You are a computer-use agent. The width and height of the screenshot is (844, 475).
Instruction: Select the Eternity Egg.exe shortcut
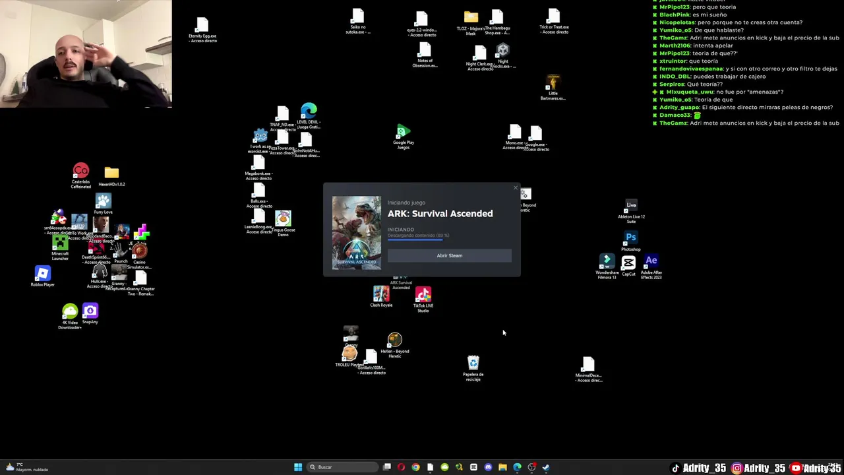point(202,30)
